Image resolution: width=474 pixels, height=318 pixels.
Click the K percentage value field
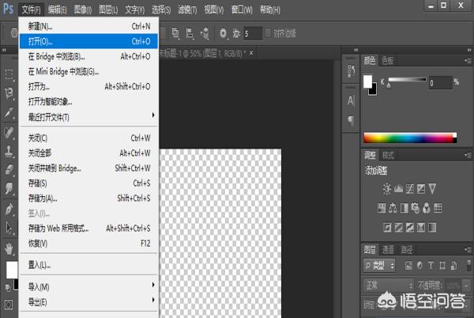coord(440,83)
